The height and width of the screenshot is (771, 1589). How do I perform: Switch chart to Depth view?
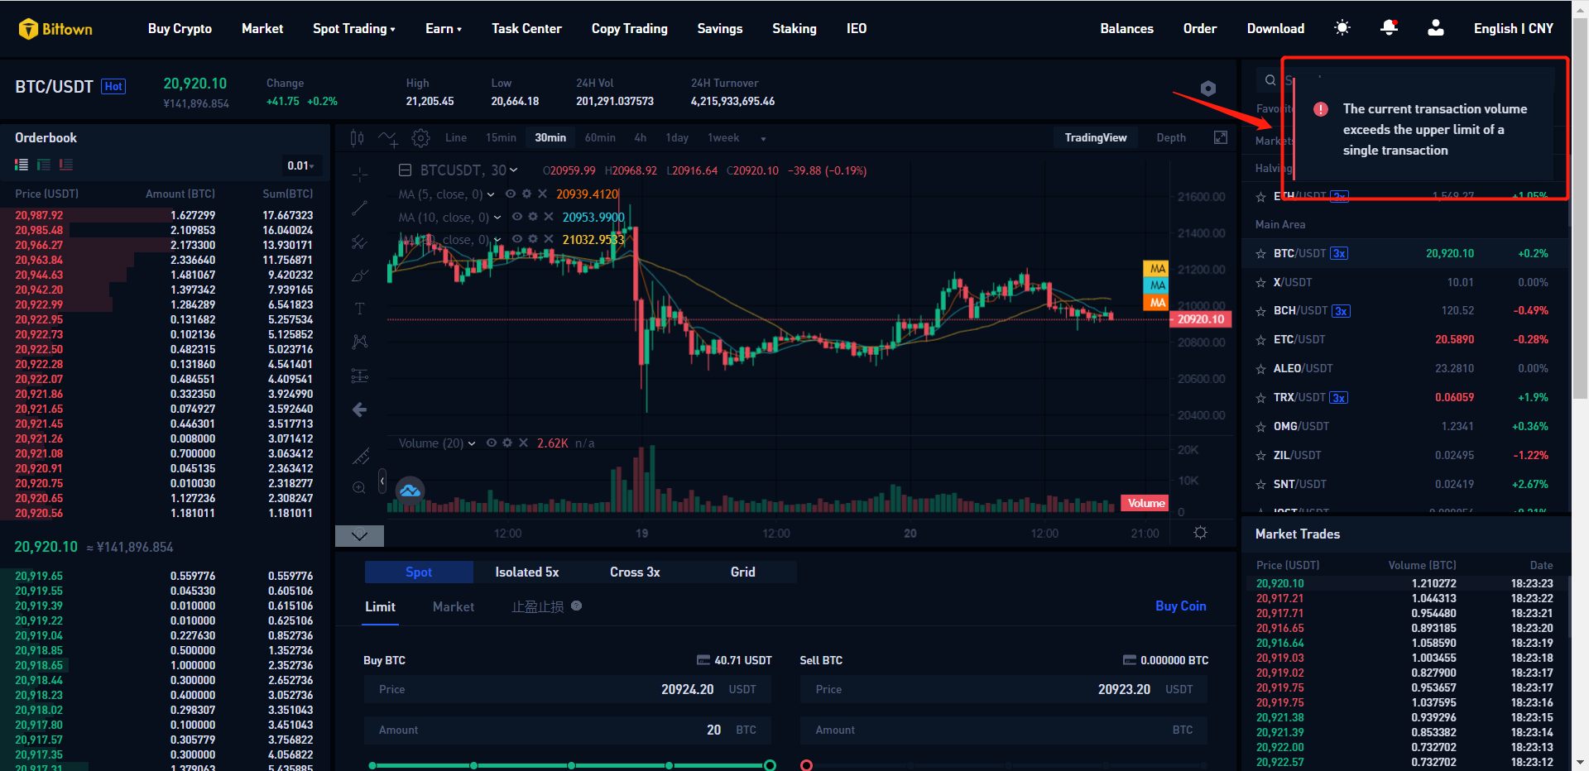(1171, 137)
